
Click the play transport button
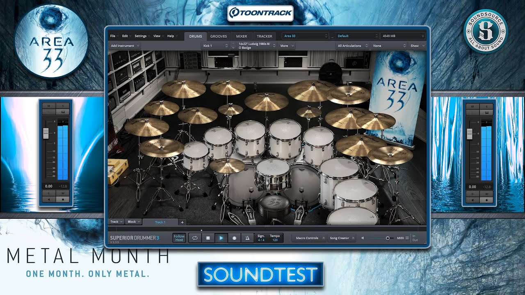point(221,238)
